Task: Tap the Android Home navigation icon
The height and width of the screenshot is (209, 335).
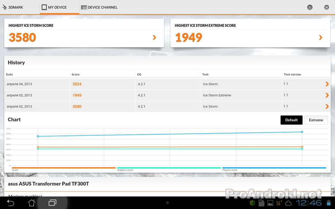Action: coord(31,202)
